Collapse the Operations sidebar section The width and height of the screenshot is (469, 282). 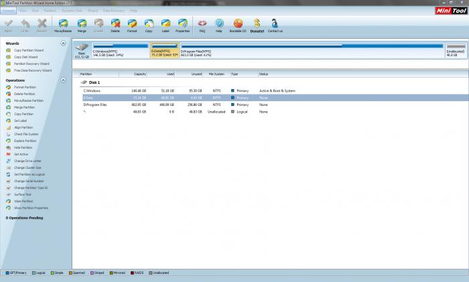click(63, 80)
